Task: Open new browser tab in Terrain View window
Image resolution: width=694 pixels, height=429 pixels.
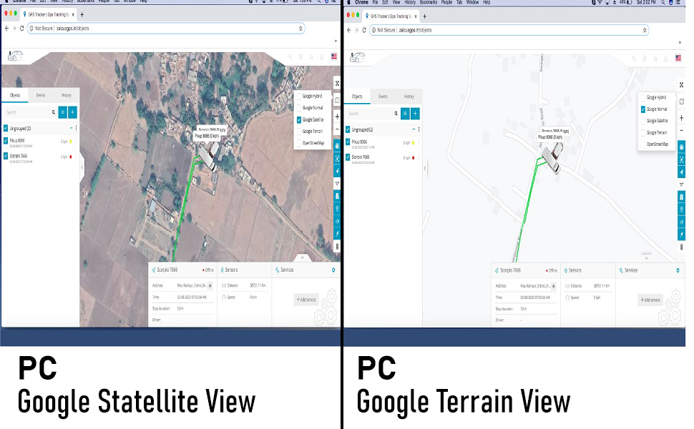Action: pos(424,16)
